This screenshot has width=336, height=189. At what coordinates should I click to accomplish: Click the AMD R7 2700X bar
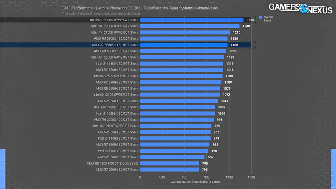tap(169, 170)
